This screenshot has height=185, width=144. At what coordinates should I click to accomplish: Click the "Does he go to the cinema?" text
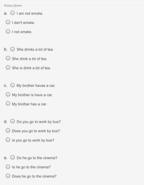pos(34,176)
